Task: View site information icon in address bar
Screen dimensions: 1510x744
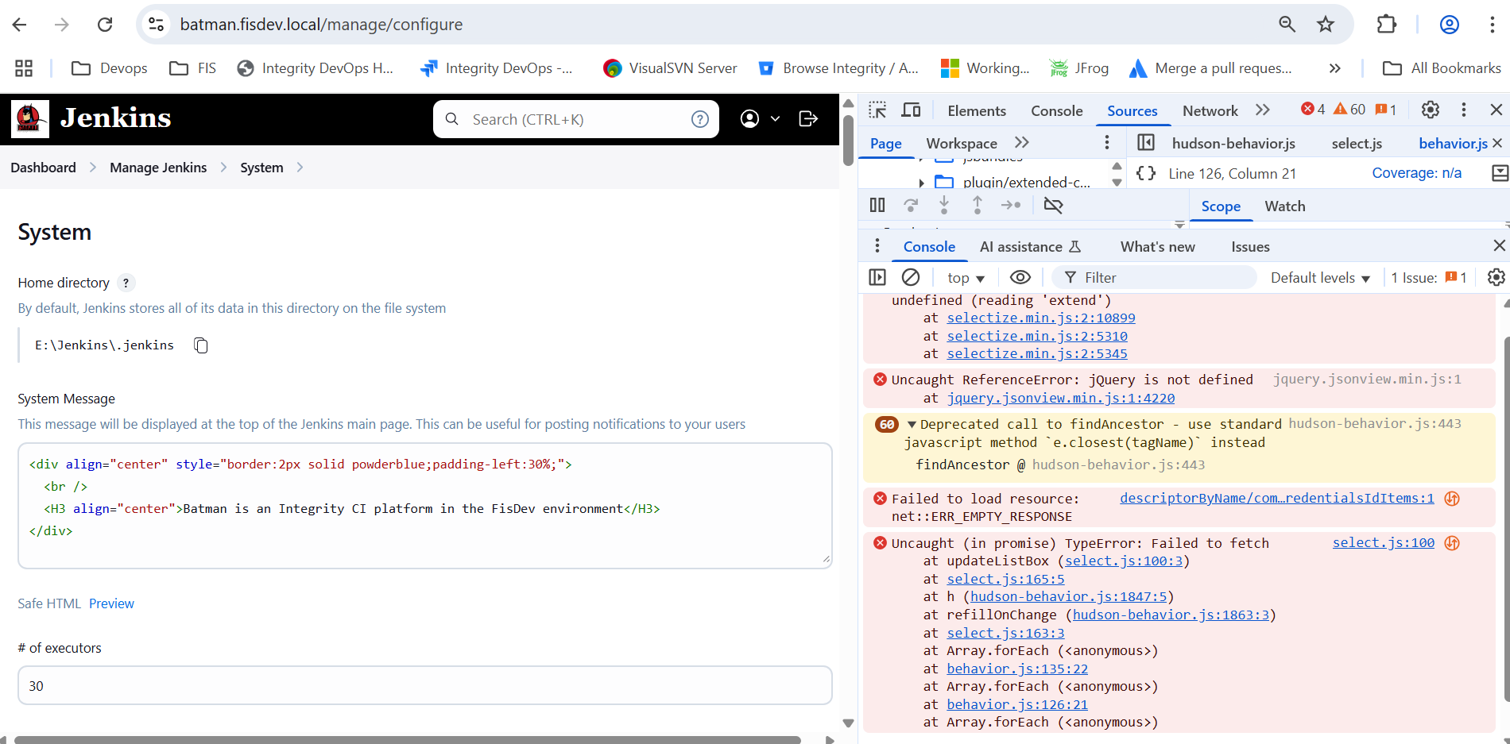Action: (157, 25)
